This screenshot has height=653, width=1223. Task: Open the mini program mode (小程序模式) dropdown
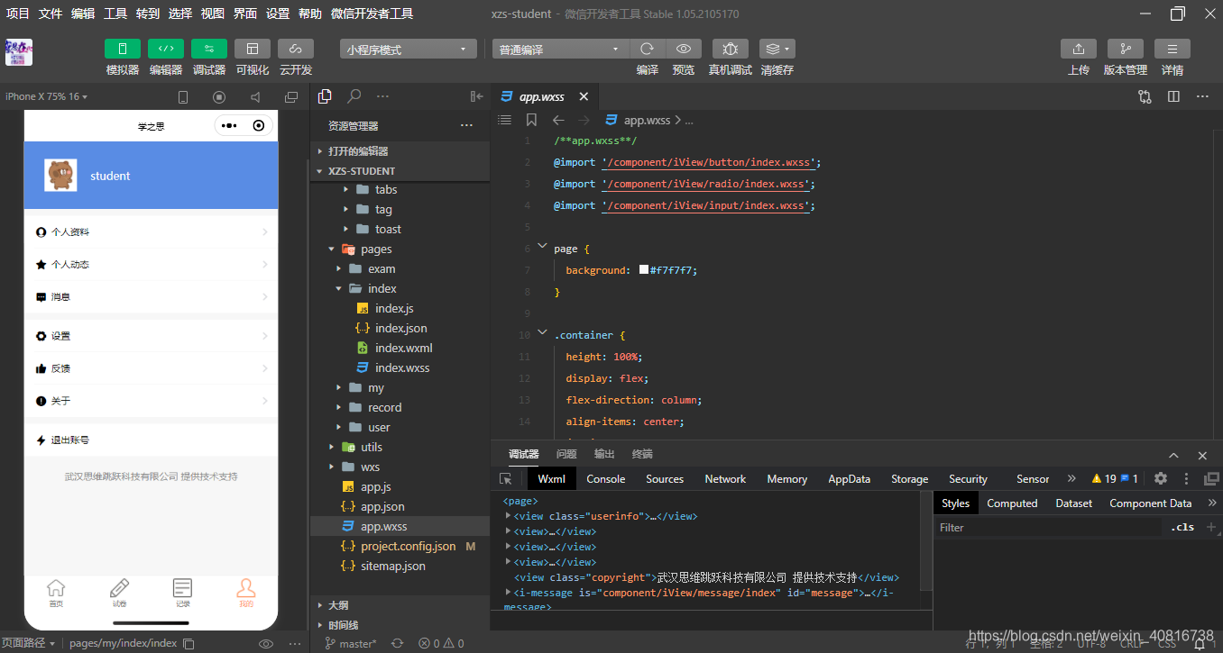pyautogui.click(x=409, y=50)
